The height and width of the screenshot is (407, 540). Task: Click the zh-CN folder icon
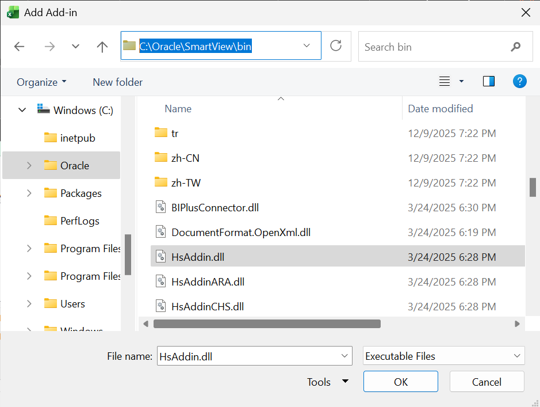coord(161,158)
